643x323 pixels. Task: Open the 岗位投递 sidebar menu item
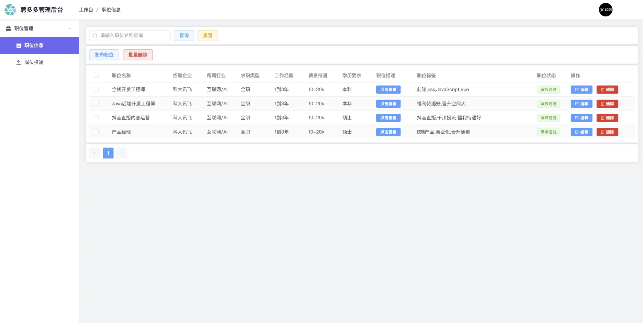click(34, 62)
